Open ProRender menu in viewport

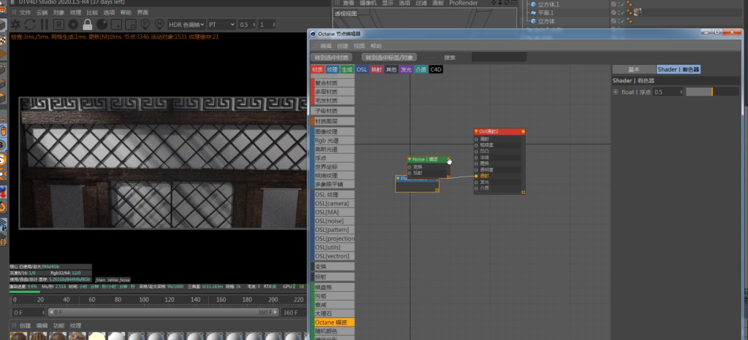462,3
